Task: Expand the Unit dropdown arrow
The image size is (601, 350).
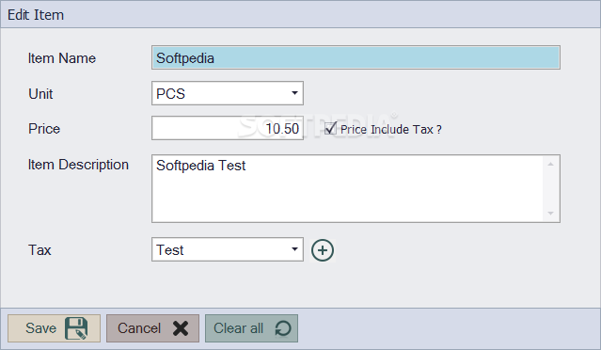Action: coord(294,93)
